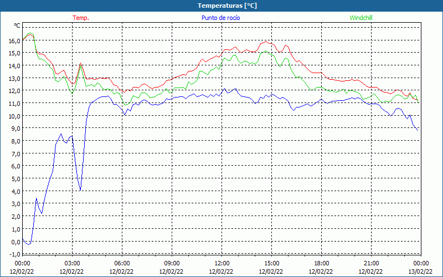
Task: Click the '15:00' time axis label
Action: coord(271,264)
